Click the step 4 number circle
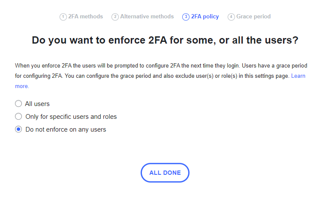Viewport: 331px width, 200px height. point(231,17)
